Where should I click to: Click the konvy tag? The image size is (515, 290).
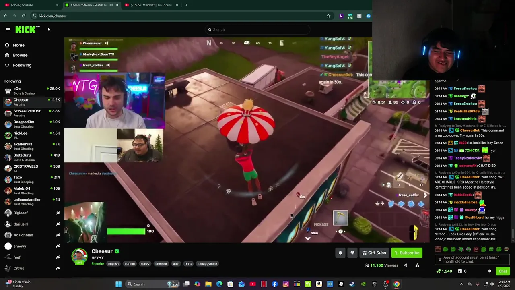145,264
